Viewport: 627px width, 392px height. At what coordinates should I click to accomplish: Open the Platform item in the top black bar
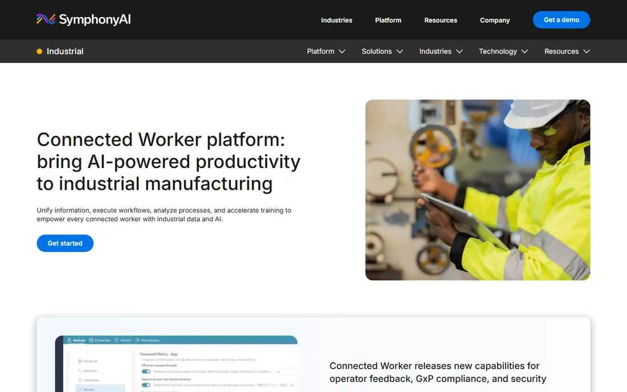click(388, 20)
